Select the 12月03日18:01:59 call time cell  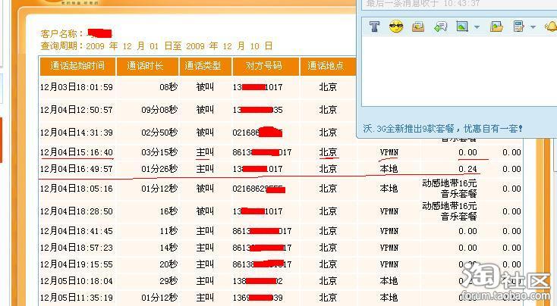[77, 87]
